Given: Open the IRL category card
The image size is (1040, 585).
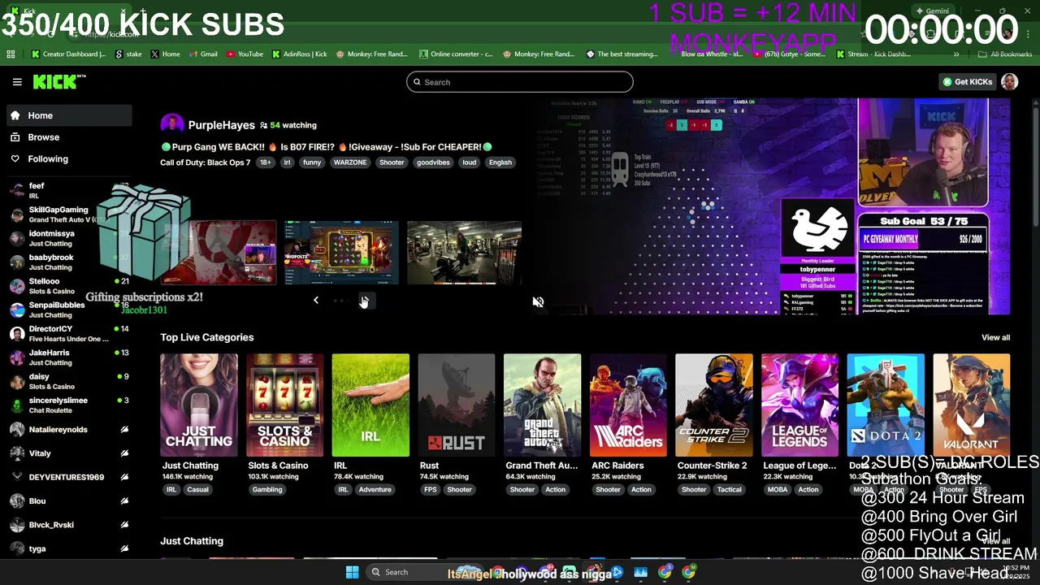Looking at the screenshot, I should point(370,405).
